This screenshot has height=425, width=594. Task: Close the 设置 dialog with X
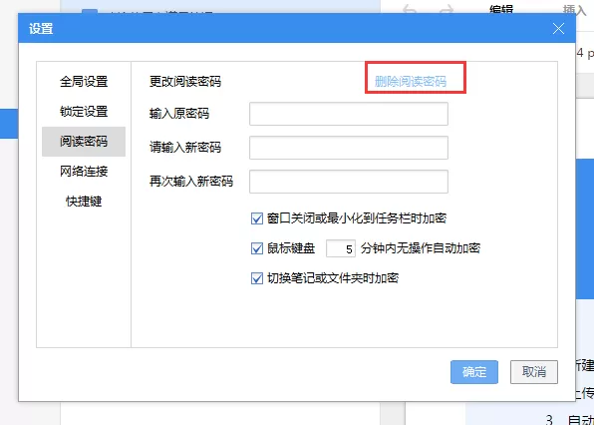pos(558,29)
